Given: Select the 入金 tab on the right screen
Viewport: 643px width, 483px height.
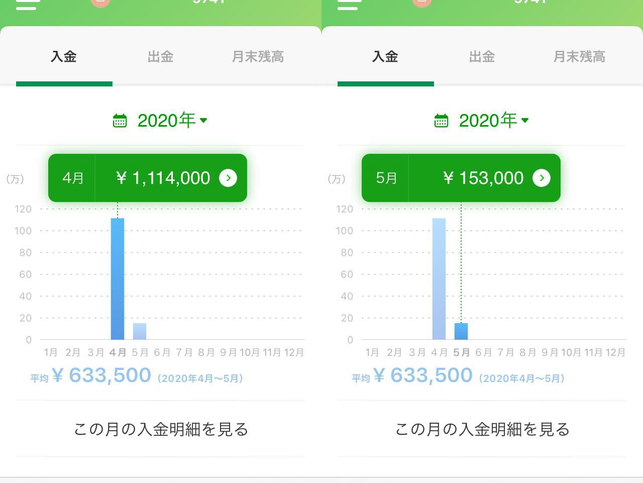Looking at the screenshot, I should 385,56.
